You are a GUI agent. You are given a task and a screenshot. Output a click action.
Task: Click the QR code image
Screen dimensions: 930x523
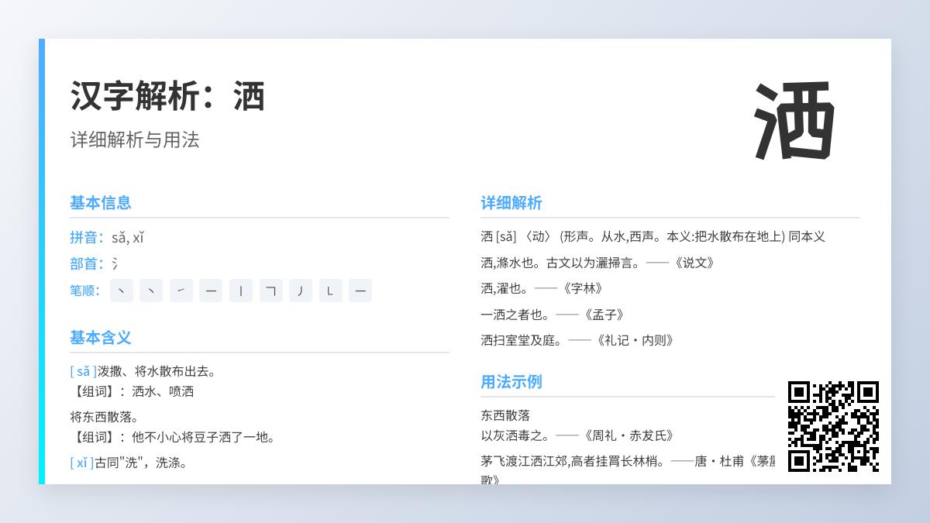(833, 426)
